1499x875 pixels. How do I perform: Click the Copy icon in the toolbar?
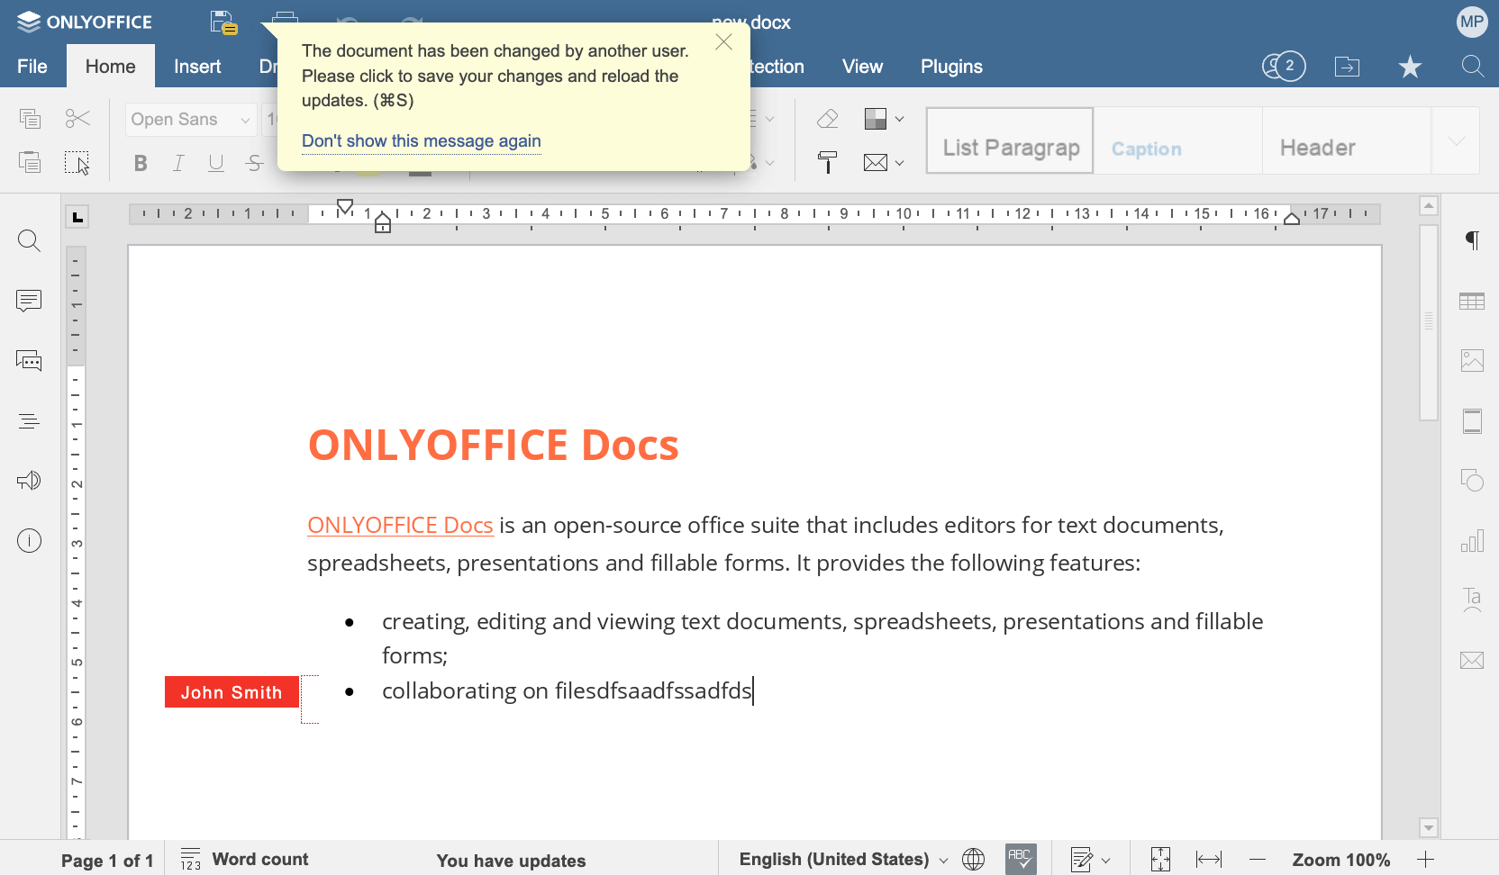tap(30, 119)
